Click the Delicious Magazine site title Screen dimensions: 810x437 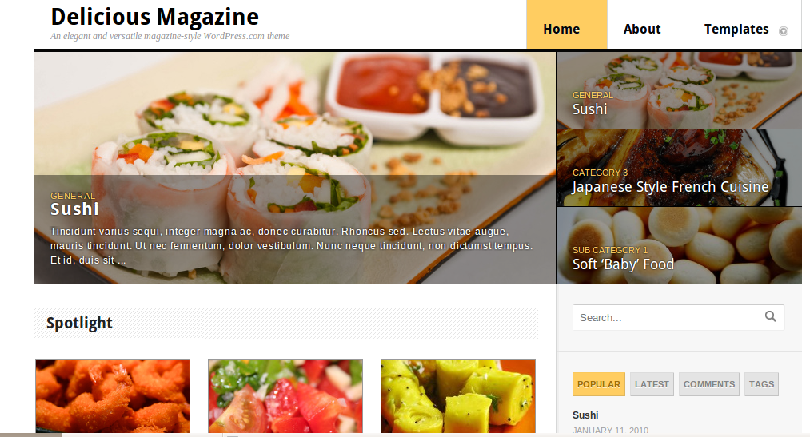(x=154, y=17)
